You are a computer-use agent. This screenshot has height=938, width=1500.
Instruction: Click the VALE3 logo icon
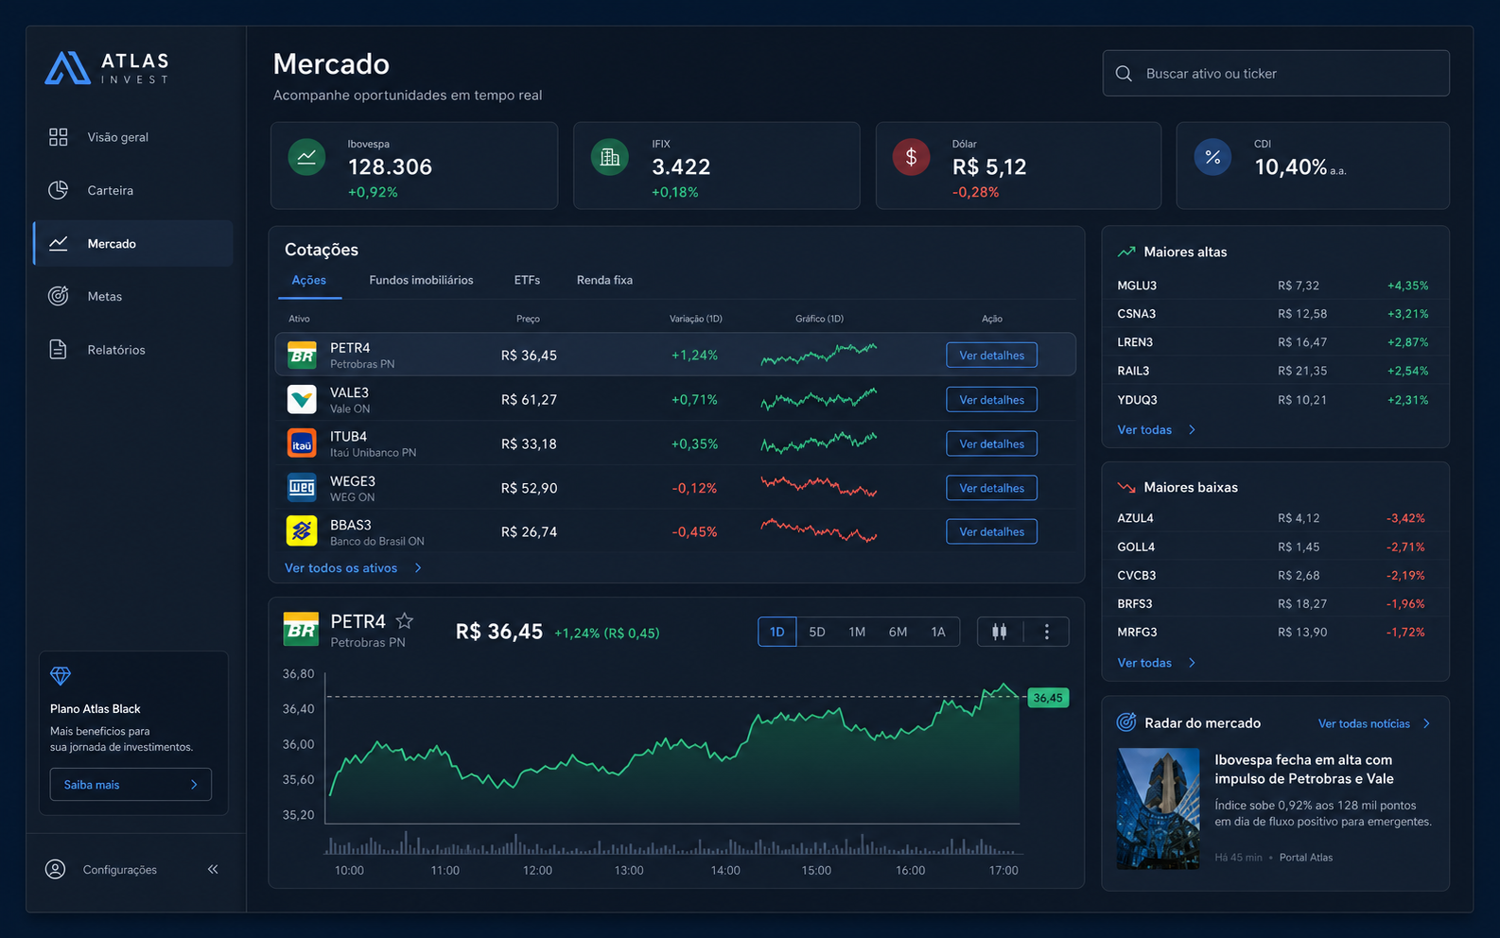(302, 399)
